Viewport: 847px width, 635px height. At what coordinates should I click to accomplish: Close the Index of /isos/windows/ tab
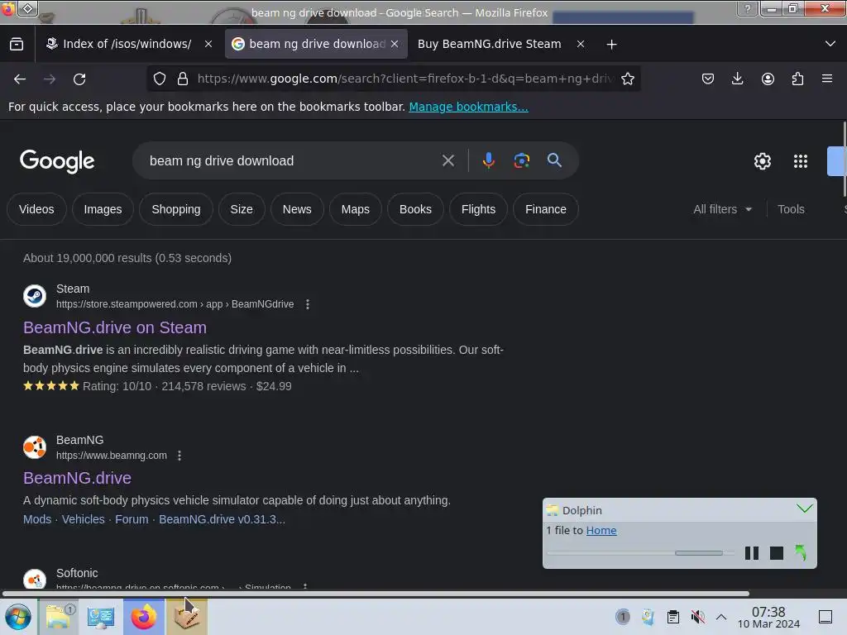point(208,45)
